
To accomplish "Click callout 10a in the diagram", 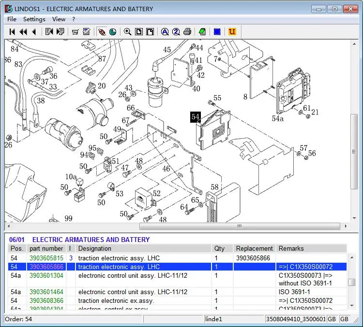I will point(71,177).
